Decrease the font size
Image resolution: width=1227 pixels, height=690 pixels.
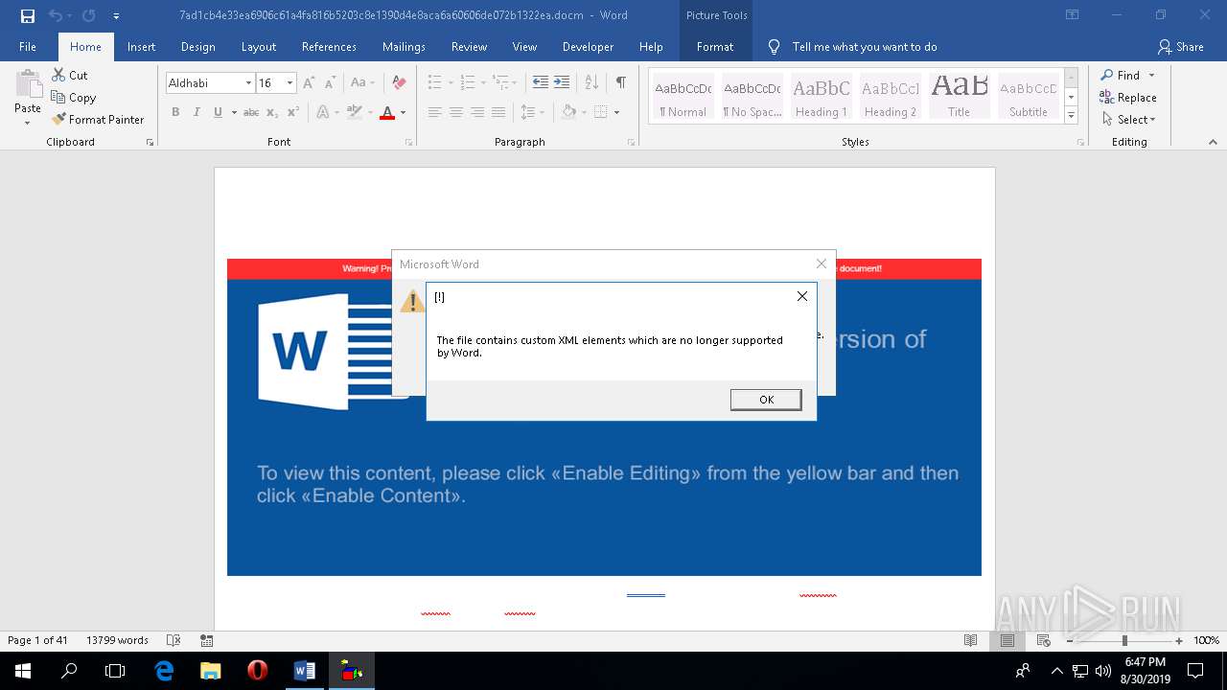(329, 83)
